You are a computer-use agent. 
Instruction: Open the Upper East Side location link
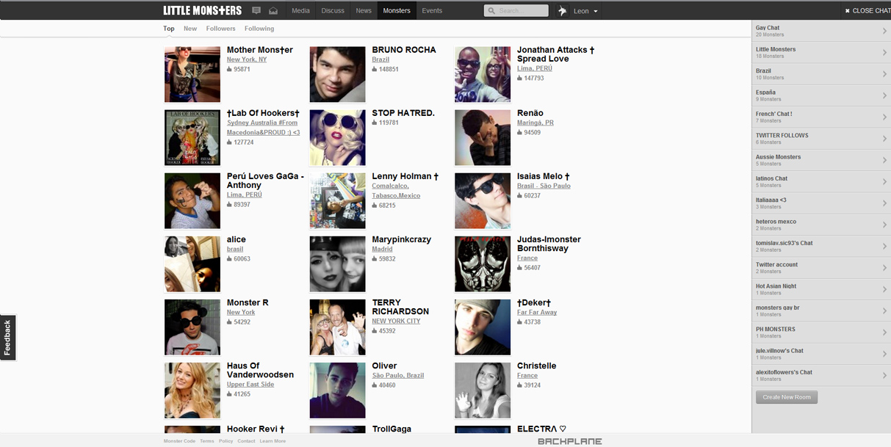(x=250, y=385)
